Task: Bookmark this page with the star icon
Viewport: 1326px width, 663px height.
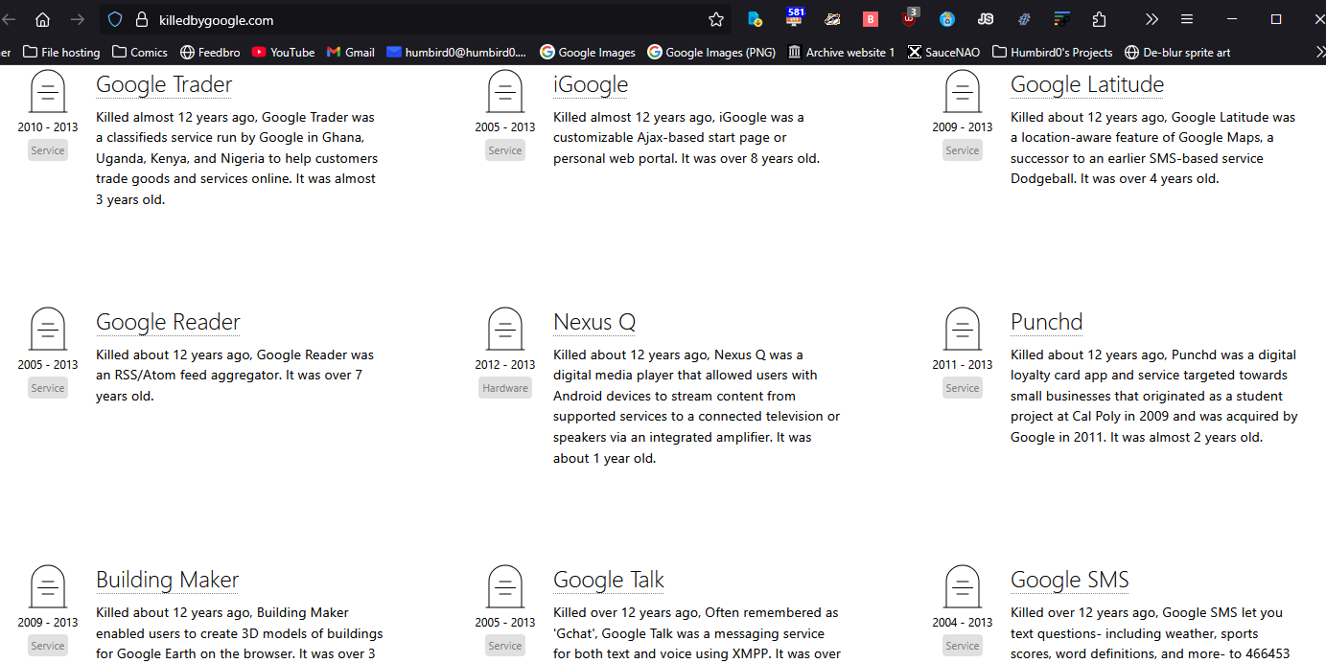Action: click(x=715, y=19)
